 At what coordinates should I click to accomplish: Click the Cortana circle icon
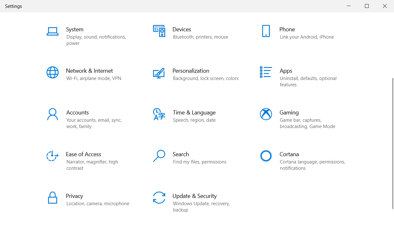point(266,156)
